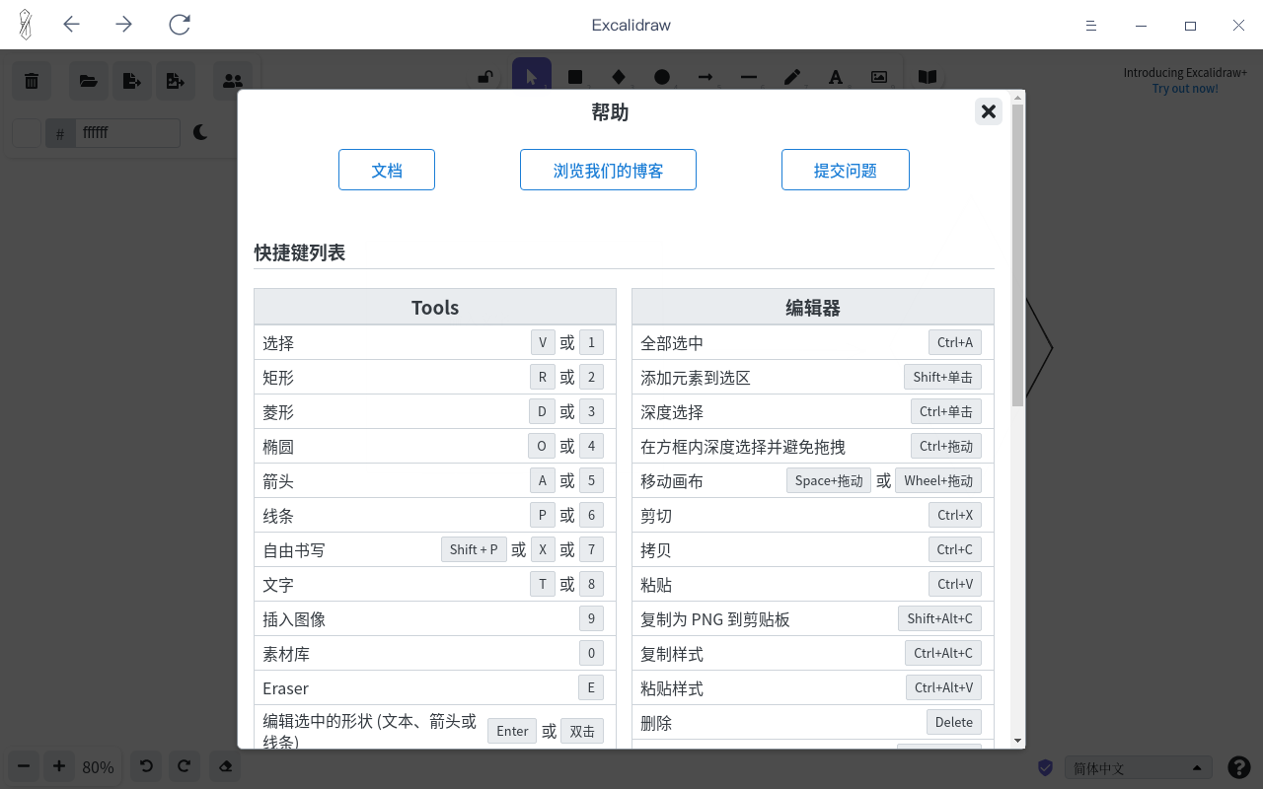Click the 提交问题 button
This screenshot has width=1263, height=789.
pos(845,170)
